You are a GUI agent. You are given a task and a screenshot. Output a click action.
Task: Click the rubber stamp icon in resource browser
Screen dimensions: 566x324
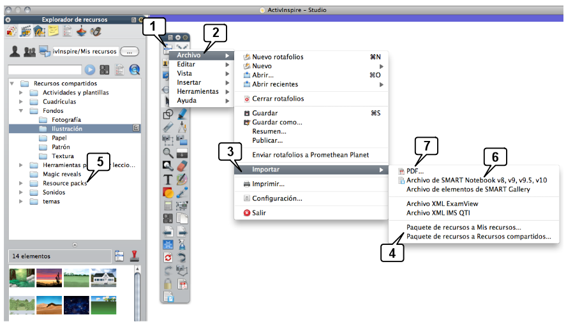point(135,256)
